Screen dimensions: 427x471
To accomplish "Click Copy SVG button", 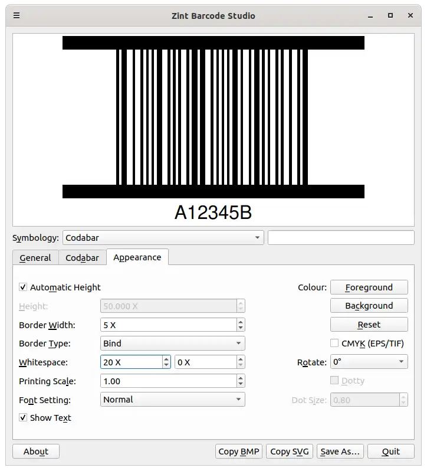I will point(290,452).
